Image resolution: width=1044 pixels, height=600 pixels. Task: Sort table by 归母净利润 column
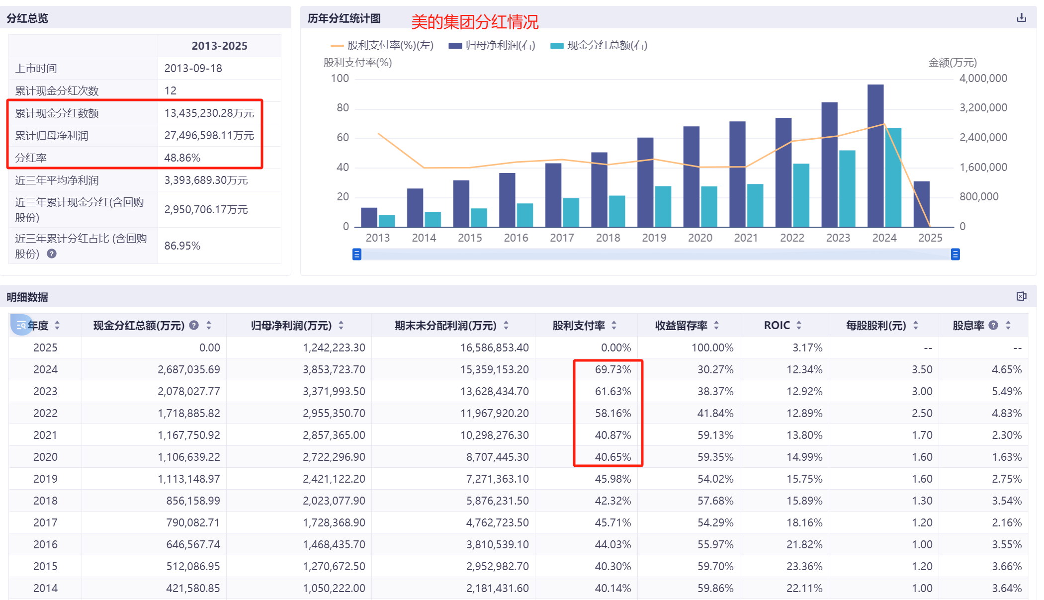[x=341, y=325]
